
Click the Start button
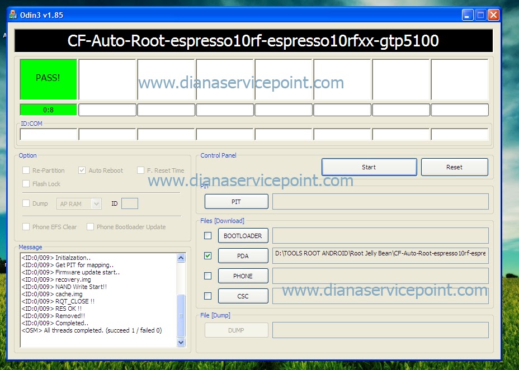pos(369,167)
